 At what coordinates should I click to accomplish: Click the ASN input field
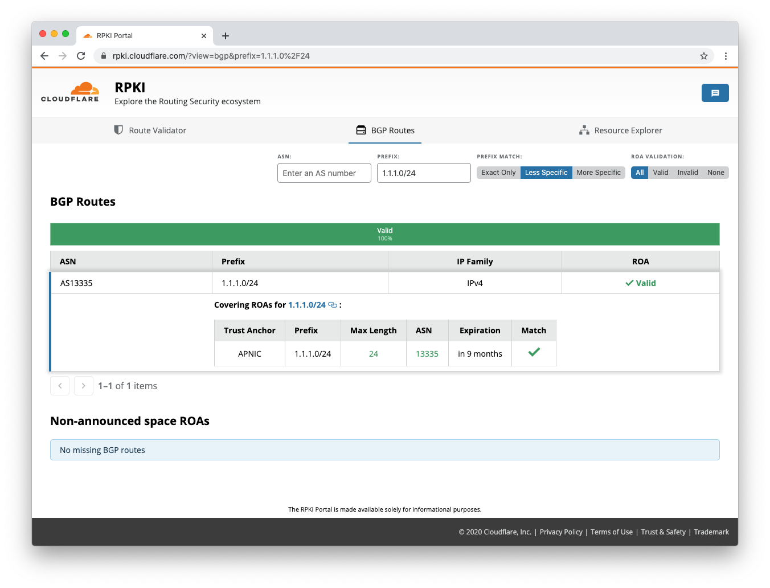pyautogui.click(x=324, y=173)
